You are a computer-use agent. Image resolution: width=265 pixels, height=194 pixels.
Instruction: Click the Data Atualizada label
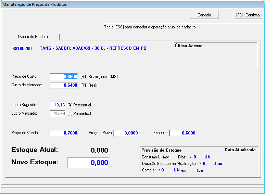(x=240, y=150)
